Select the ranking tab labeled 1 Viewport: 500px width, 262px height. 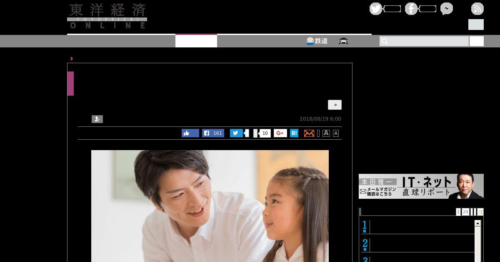[x=458, y=212]
